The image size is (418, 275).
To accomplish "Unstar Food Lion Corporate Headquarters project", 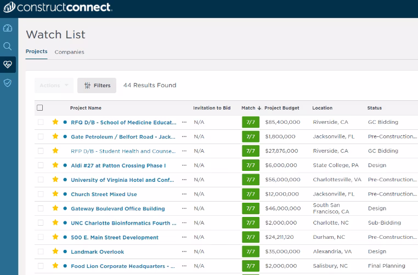I will 55,266.
